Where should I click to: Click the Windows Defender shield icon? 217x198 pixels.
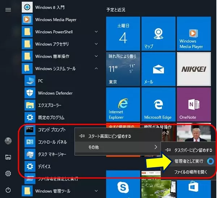[x=30, y=93]
